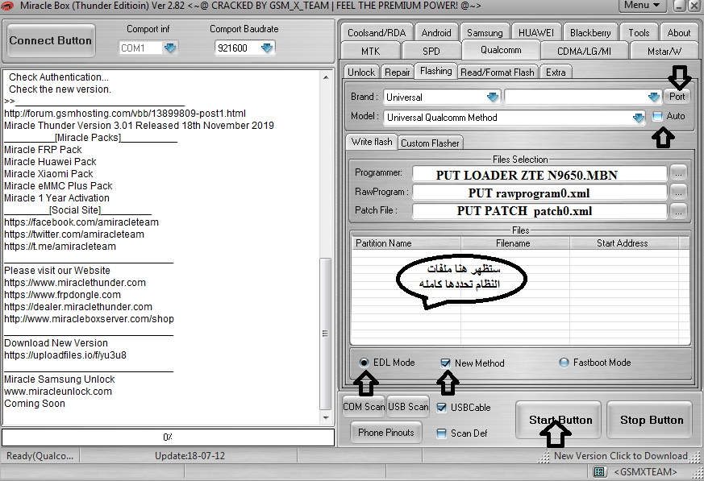Switch to the Mstar/W tab
Viewport: 704px width, 481px height.
664,51
